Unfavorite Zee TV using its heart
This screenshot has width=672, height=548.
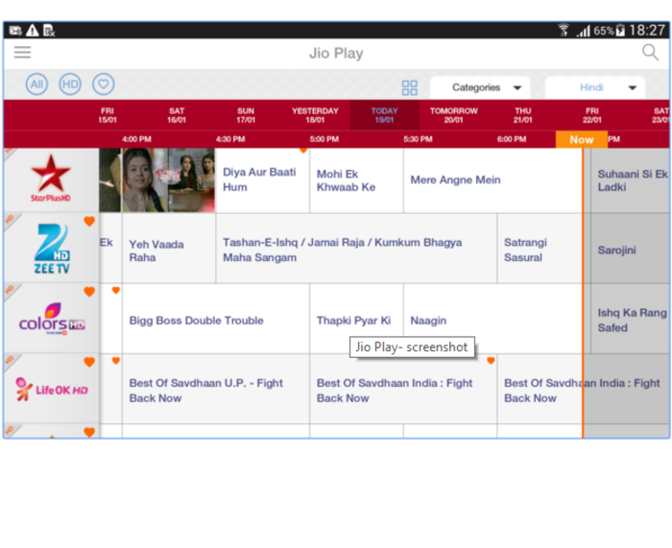pyautogui.click(x=89, y=221)
